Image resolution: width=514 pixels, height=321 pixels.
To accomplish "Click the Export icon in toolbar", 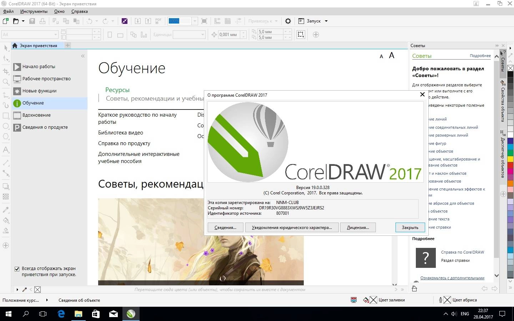I will tap(148, 21).
